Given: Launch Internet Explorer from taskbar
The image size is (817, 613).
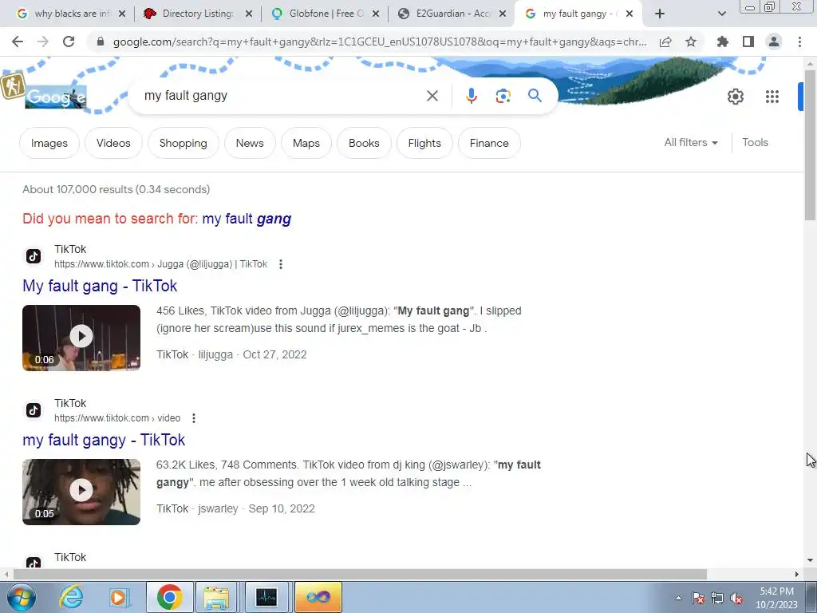Looking at the screenshot, I should (71, 597).
